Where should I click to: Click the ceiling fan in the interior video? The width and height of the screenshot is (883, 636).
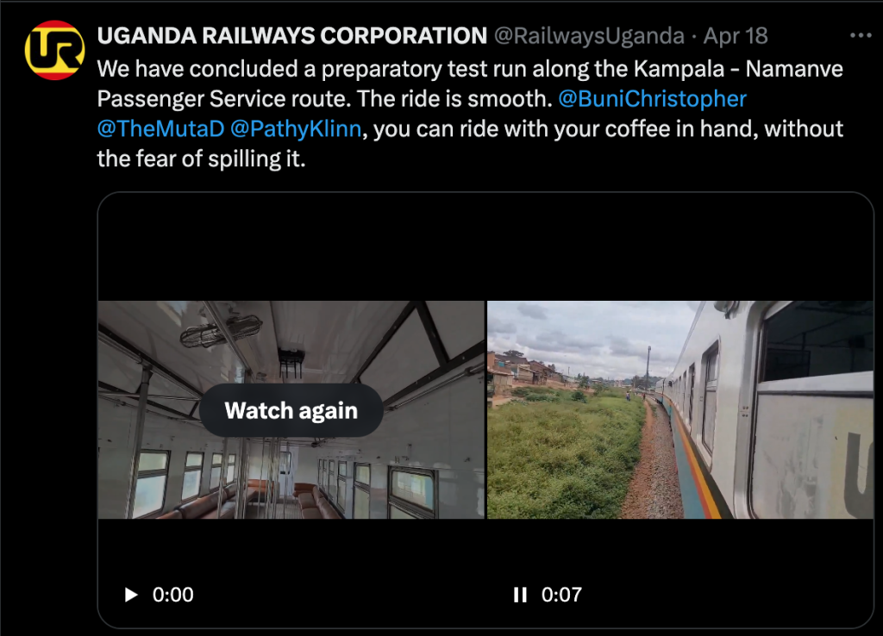coord(222,330)
